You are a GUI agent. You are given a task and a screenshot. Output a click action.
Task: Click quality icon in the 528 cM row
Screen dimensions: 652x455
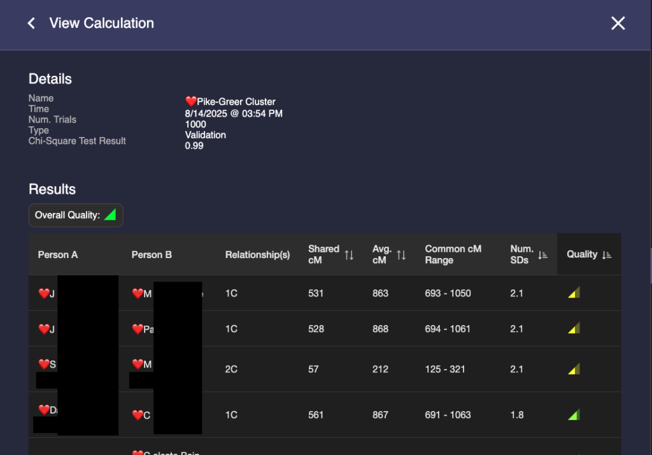click(574, 329)
